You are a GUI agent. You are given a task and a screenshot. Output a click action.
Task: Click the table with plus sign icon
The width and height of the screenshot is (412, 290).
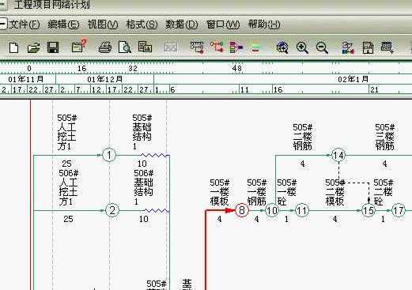387,47
